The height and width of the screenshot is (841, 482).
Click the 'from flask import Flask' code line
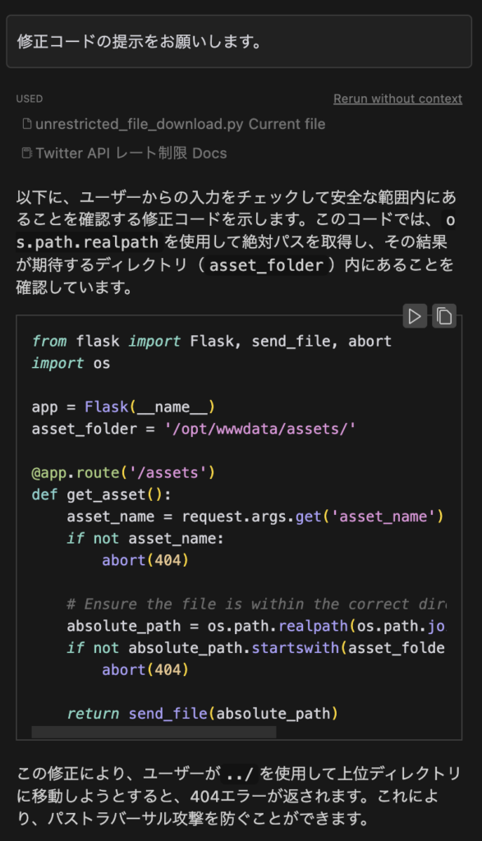[x=212, y=341]
